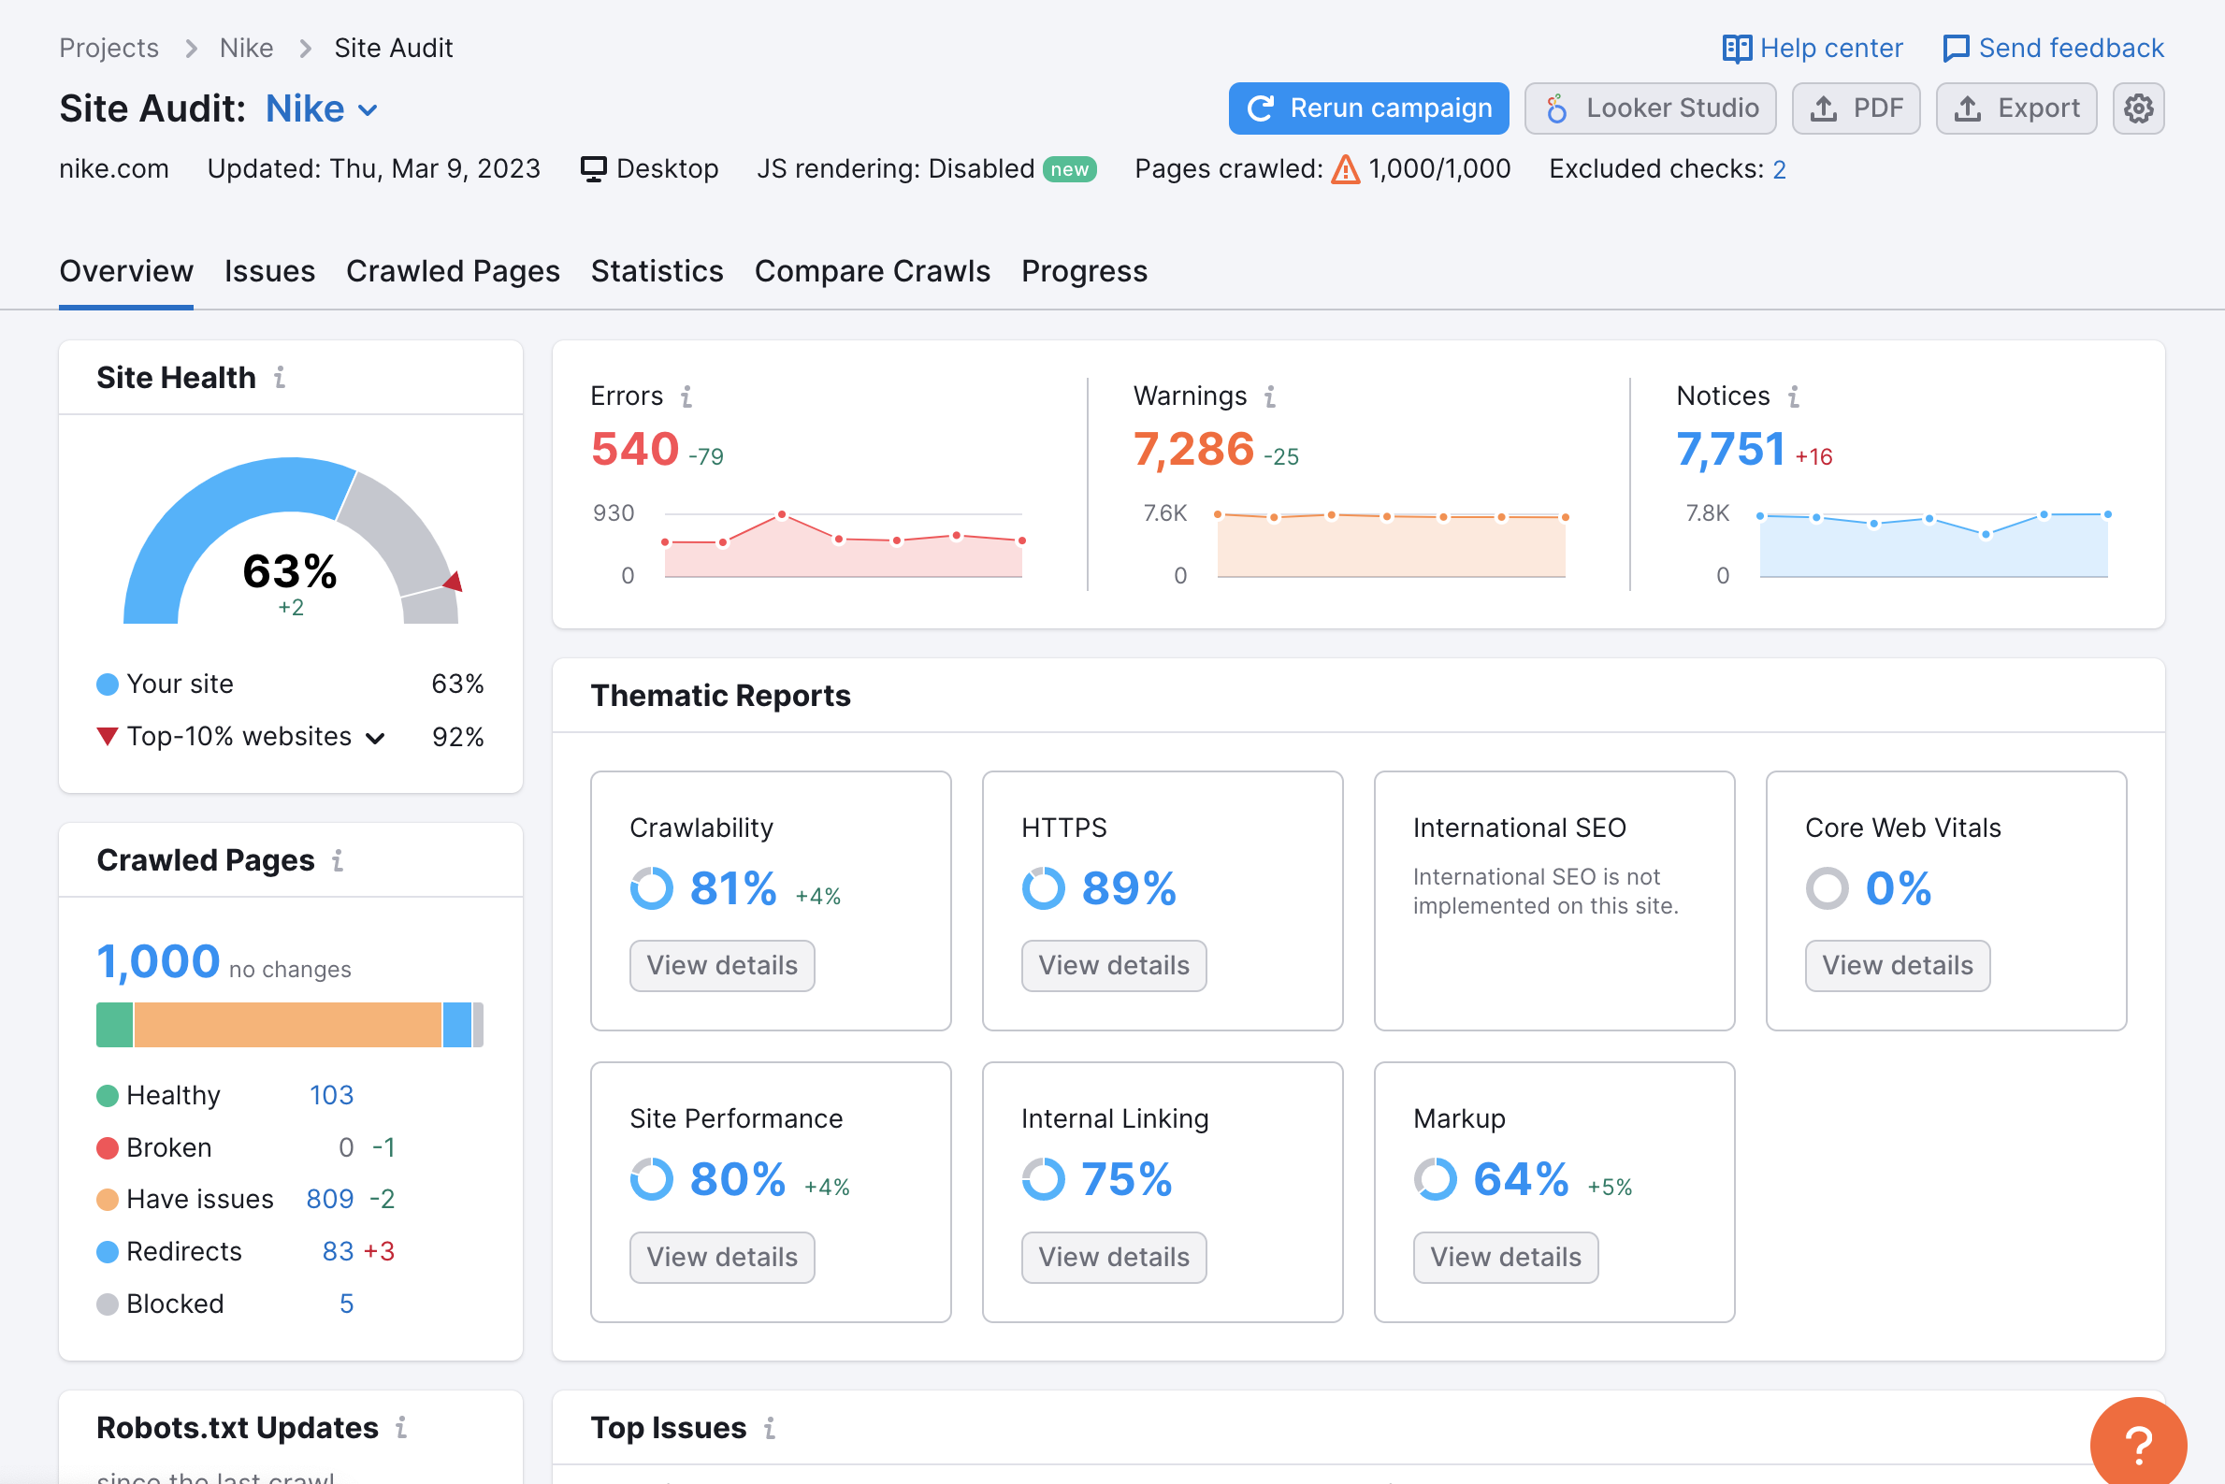This screenshot has height=1484, width=2225.
Task: Click the blue Redirects bar segment
Action: click(457, 1025)
